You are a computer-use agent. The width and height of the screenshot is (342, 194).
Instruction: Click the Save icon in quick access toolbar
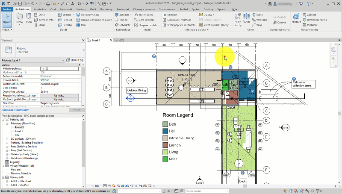(20, 3)
